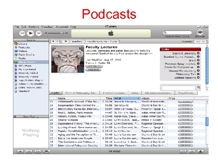
Task: Open the Recently Played playlist
Action: [x=28, y=77]
